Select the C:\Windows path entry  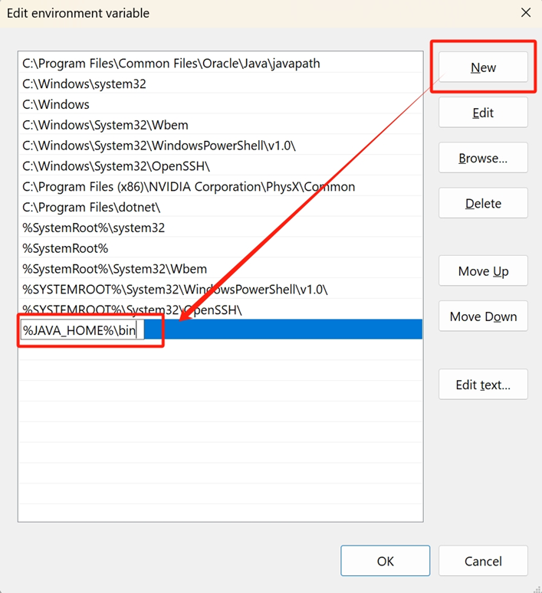click(x=56, y=105)
